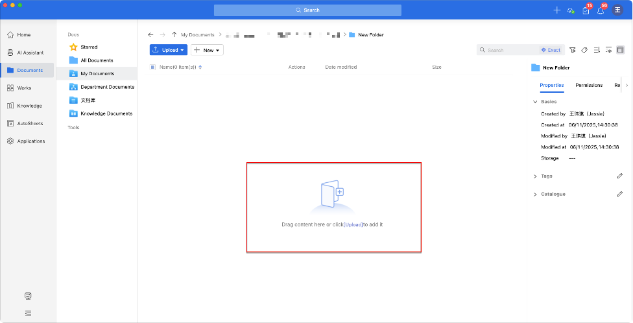Switch to the Permissions tab
The height and width of the screenshot is (323, 633).
(x=589, y=85)
